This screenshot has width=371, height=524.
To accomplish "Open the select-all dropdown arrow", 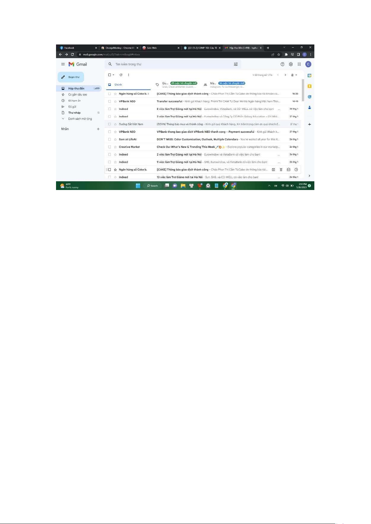I will [x=114, y=75].
